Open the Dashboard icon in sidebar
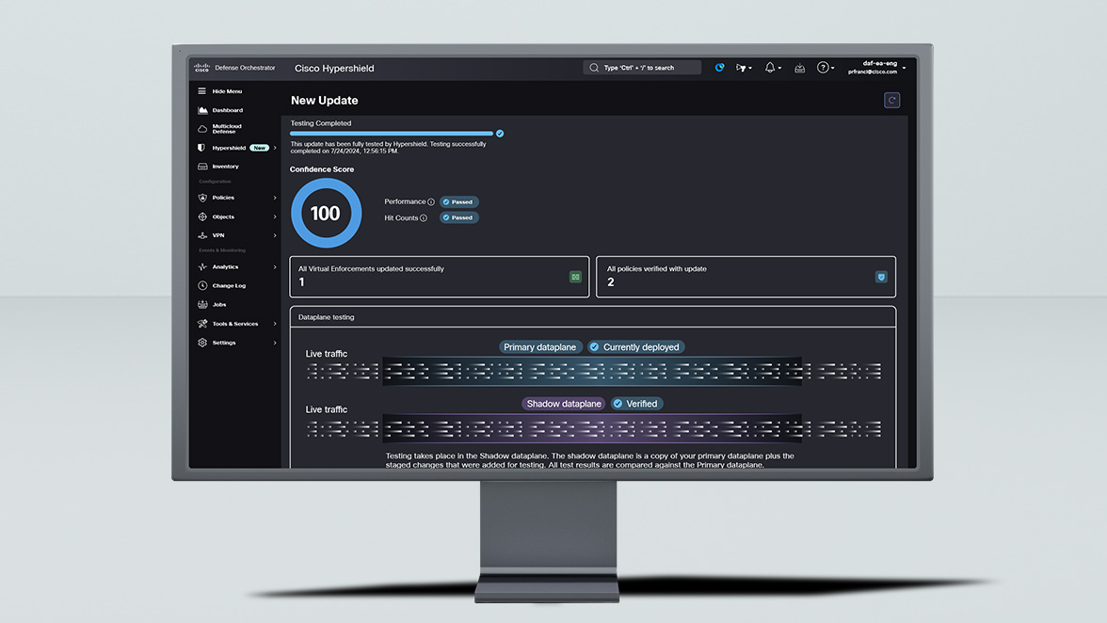The image size is (1107, 623). 202,110
